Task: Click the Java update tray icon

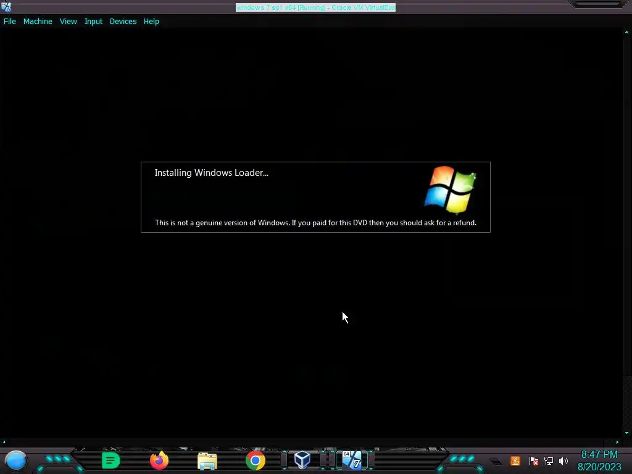Action: [515, 460]
